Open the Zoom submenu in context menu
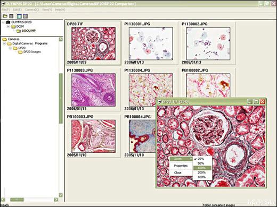Screen dimensions: 277x207 (x=181, y=159)
